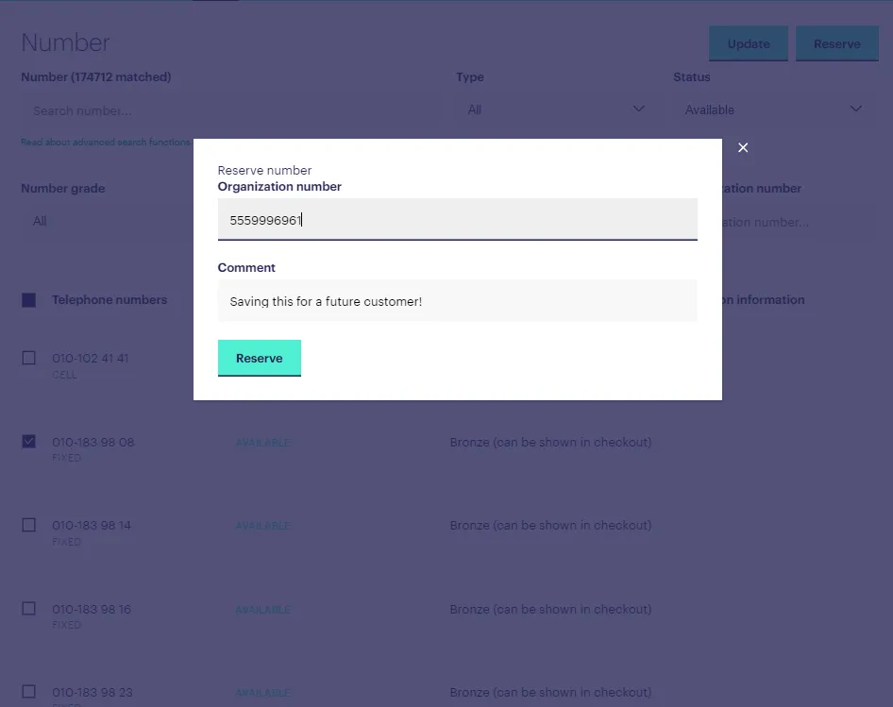Click the Search number field
This screenshot has width=893, height=707.
[230, 110]
